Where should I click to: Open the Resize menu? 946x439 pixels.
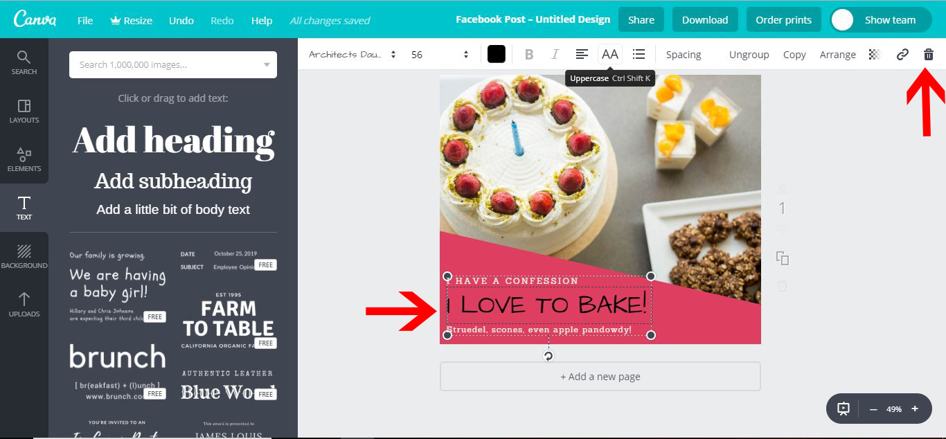pyautogui.click(x=131, y=20)
